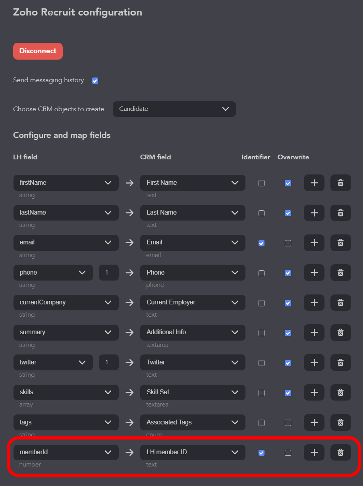This screenshot has height=486, width=363.
Task: Delete the currentCompany mapping row
Action: pos(340,302)
